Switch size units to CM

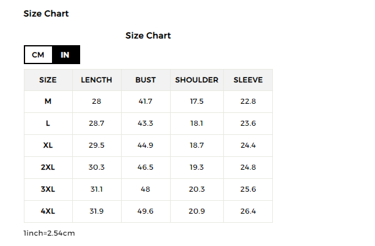pyautogui.click(x=38, y=55)
